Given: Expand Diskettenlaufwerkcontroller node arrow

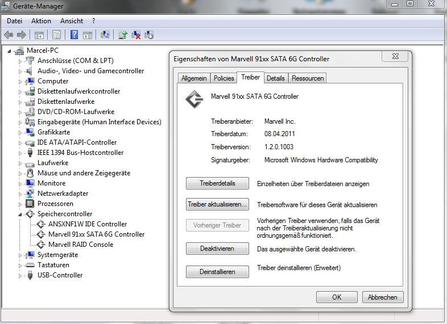Looking at the screenshot, I should pos(20,92).
